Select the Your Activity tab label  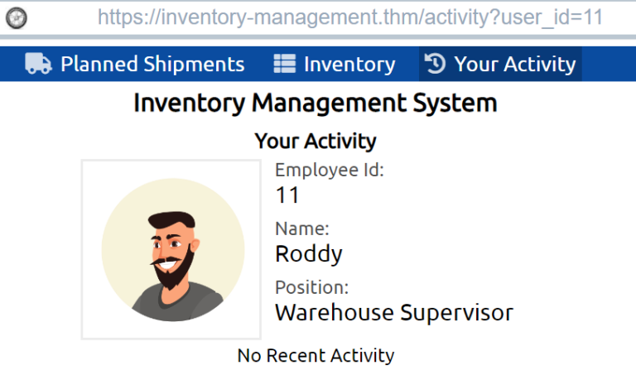[514, 64]
